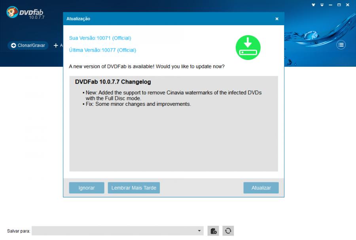Click the plus add source icon
Image resolution: width=356 pixels, height=240 pixels.
56,45
